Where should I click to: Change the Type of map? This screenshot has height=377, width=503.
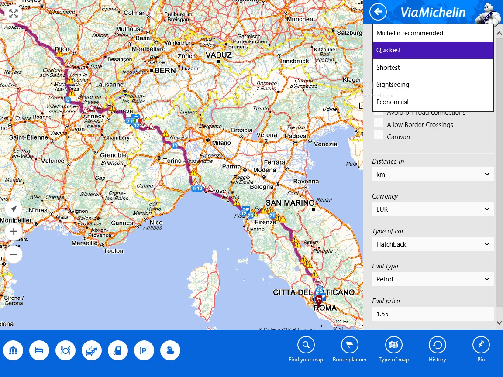coord(393,350)
